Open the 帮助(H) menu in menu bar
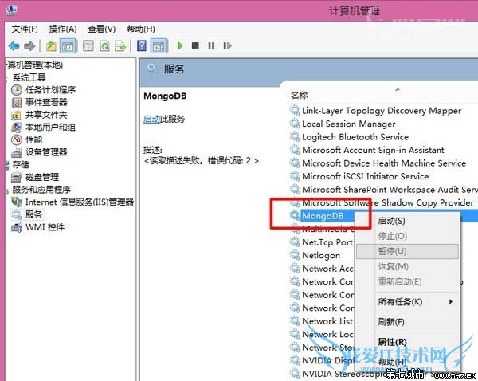478x381 pixels. pyautogui.click(x=141, y=29)
